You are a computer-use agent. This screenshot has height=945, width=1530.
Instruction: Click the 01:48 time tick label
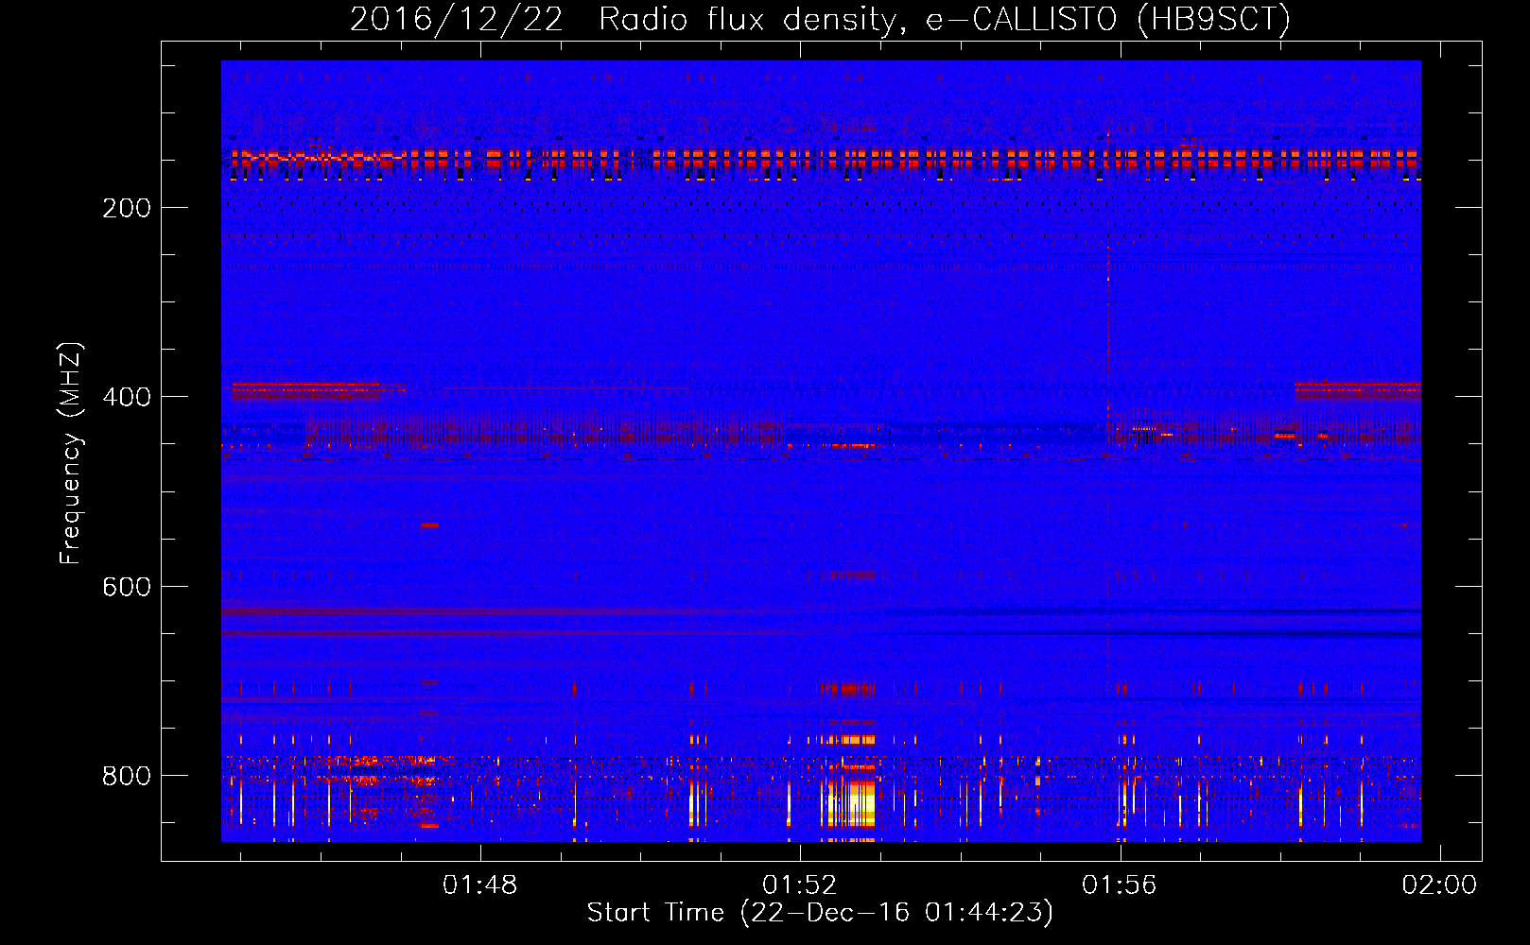[480, 885]
